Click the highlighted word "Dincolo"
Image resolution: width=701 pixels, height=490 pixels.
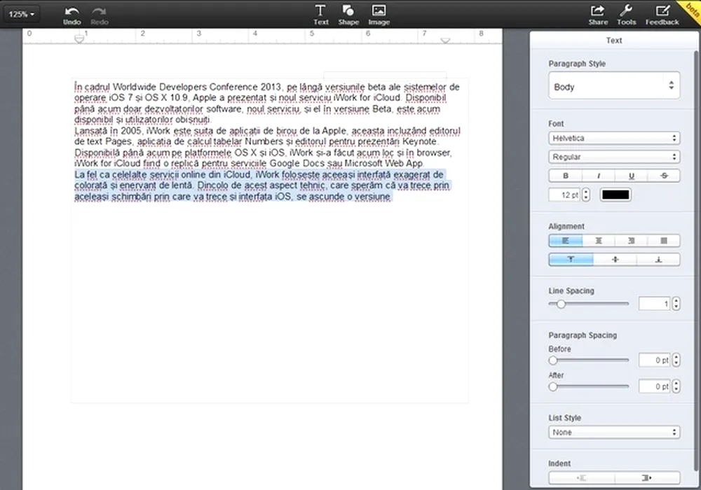tap(213, 185)
